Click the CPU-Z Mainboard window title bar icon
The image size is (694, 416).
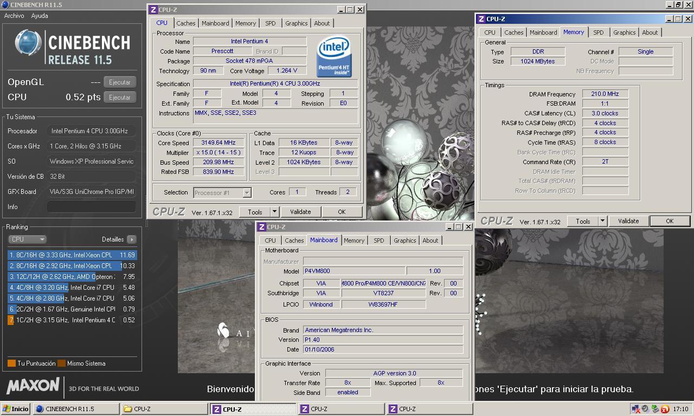click(x=261, y=227)
